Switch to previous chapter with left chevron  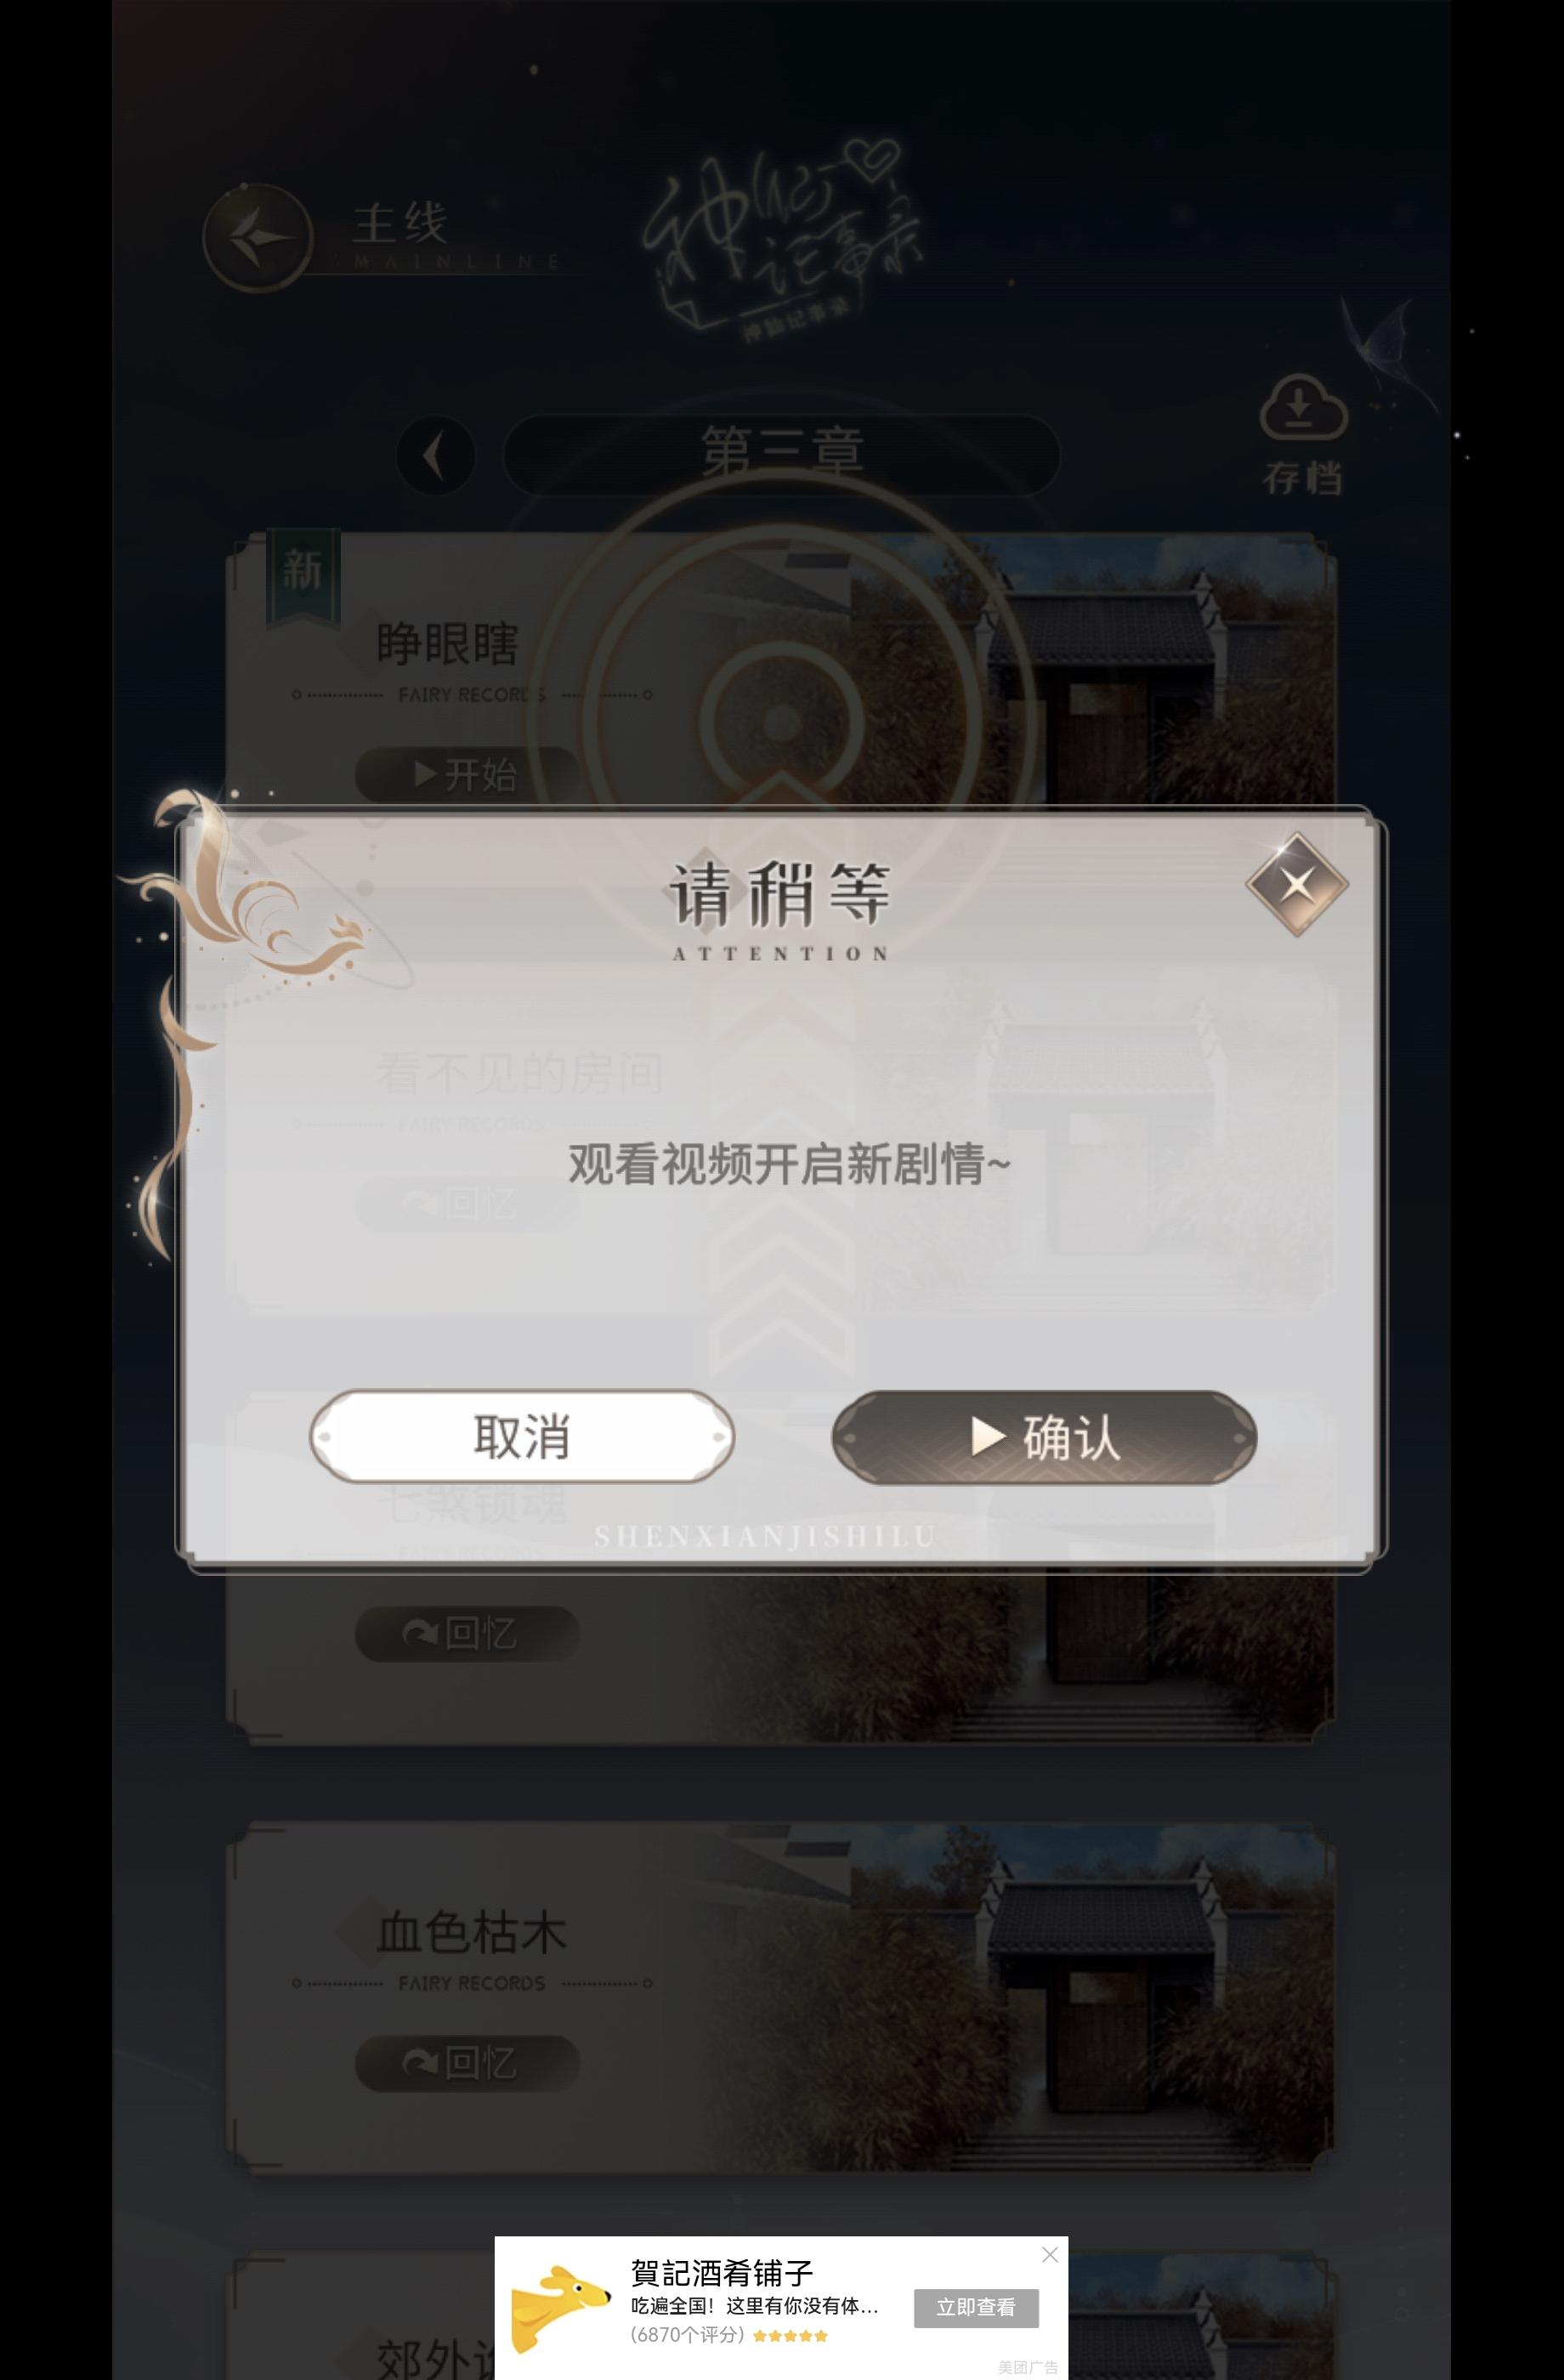click(435, 455)
